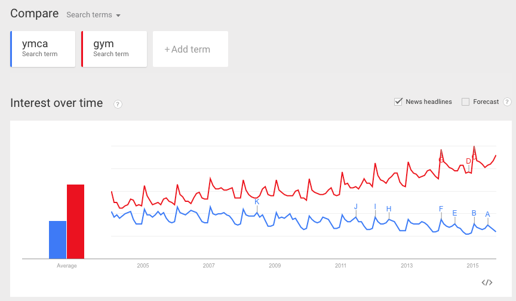The image size is (516, 301).
Task: Select news headline marker B
Action: click(474, 213)
